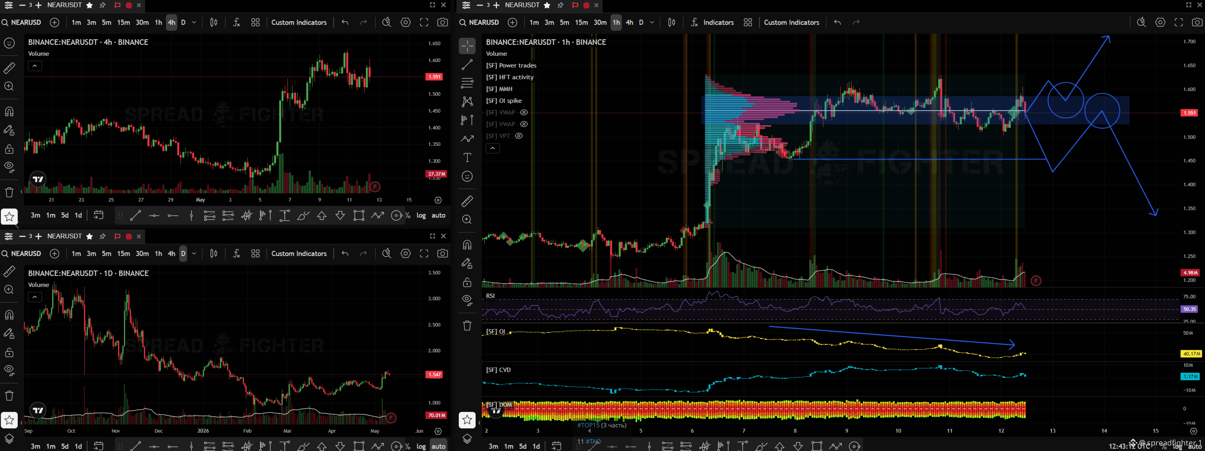
Task: Toggle magnet mode in the 1h chart sidebar
Action: [467, 245]
